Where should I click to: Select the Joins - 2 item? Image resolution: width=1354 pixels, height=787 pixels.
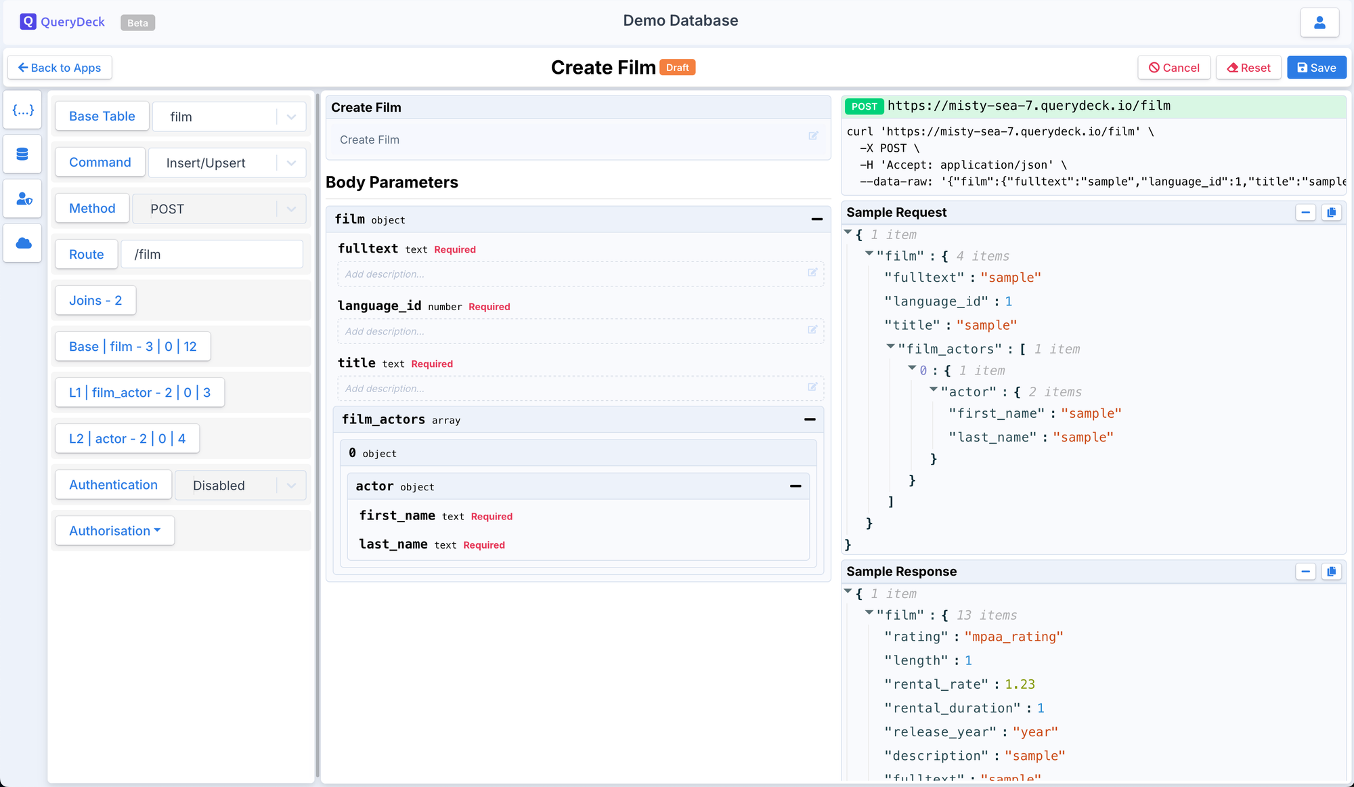click(x=95, y=301)
